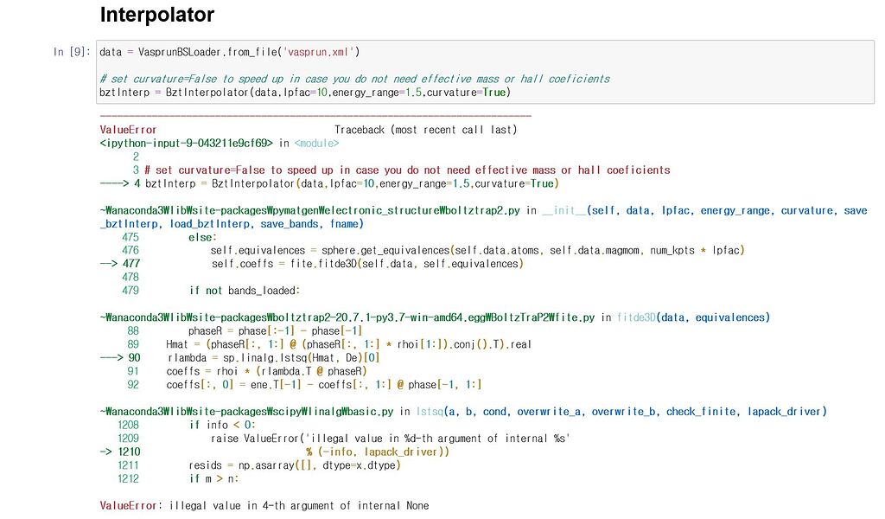Click line 1209 raise ValueError statement
This screenshot has height=519, width=885.
tap(389, 439)
